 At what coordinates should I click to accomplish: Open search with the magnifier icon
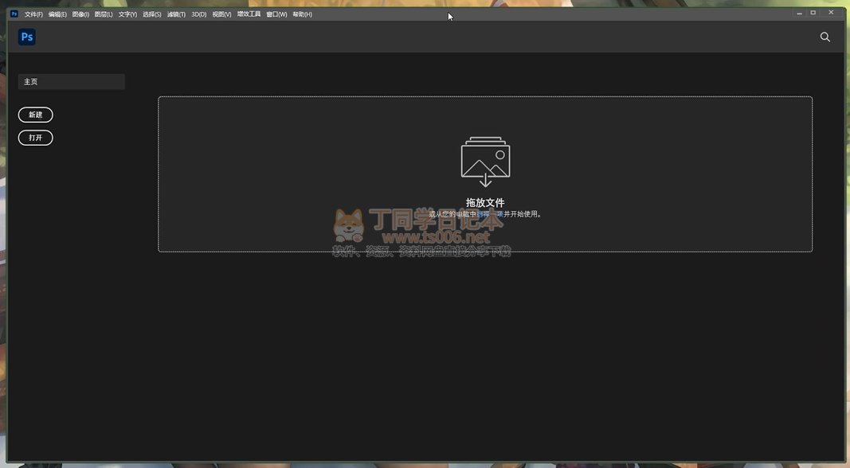tap(825, 37)
